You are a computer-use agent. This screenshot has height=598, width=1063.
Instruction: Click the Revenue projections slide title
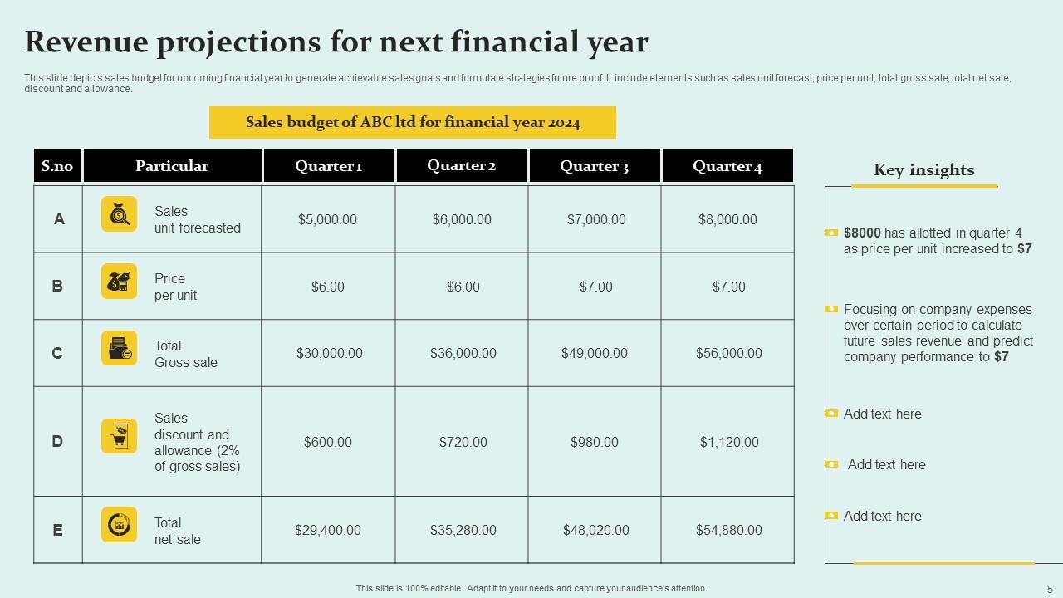(x=336, y=42)
